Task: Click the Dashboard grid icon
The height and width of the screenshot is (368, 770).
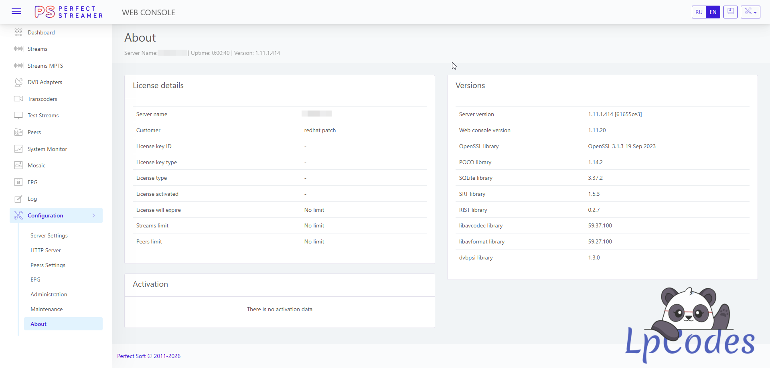Action: pyautogui.click(x=18, y=32)
